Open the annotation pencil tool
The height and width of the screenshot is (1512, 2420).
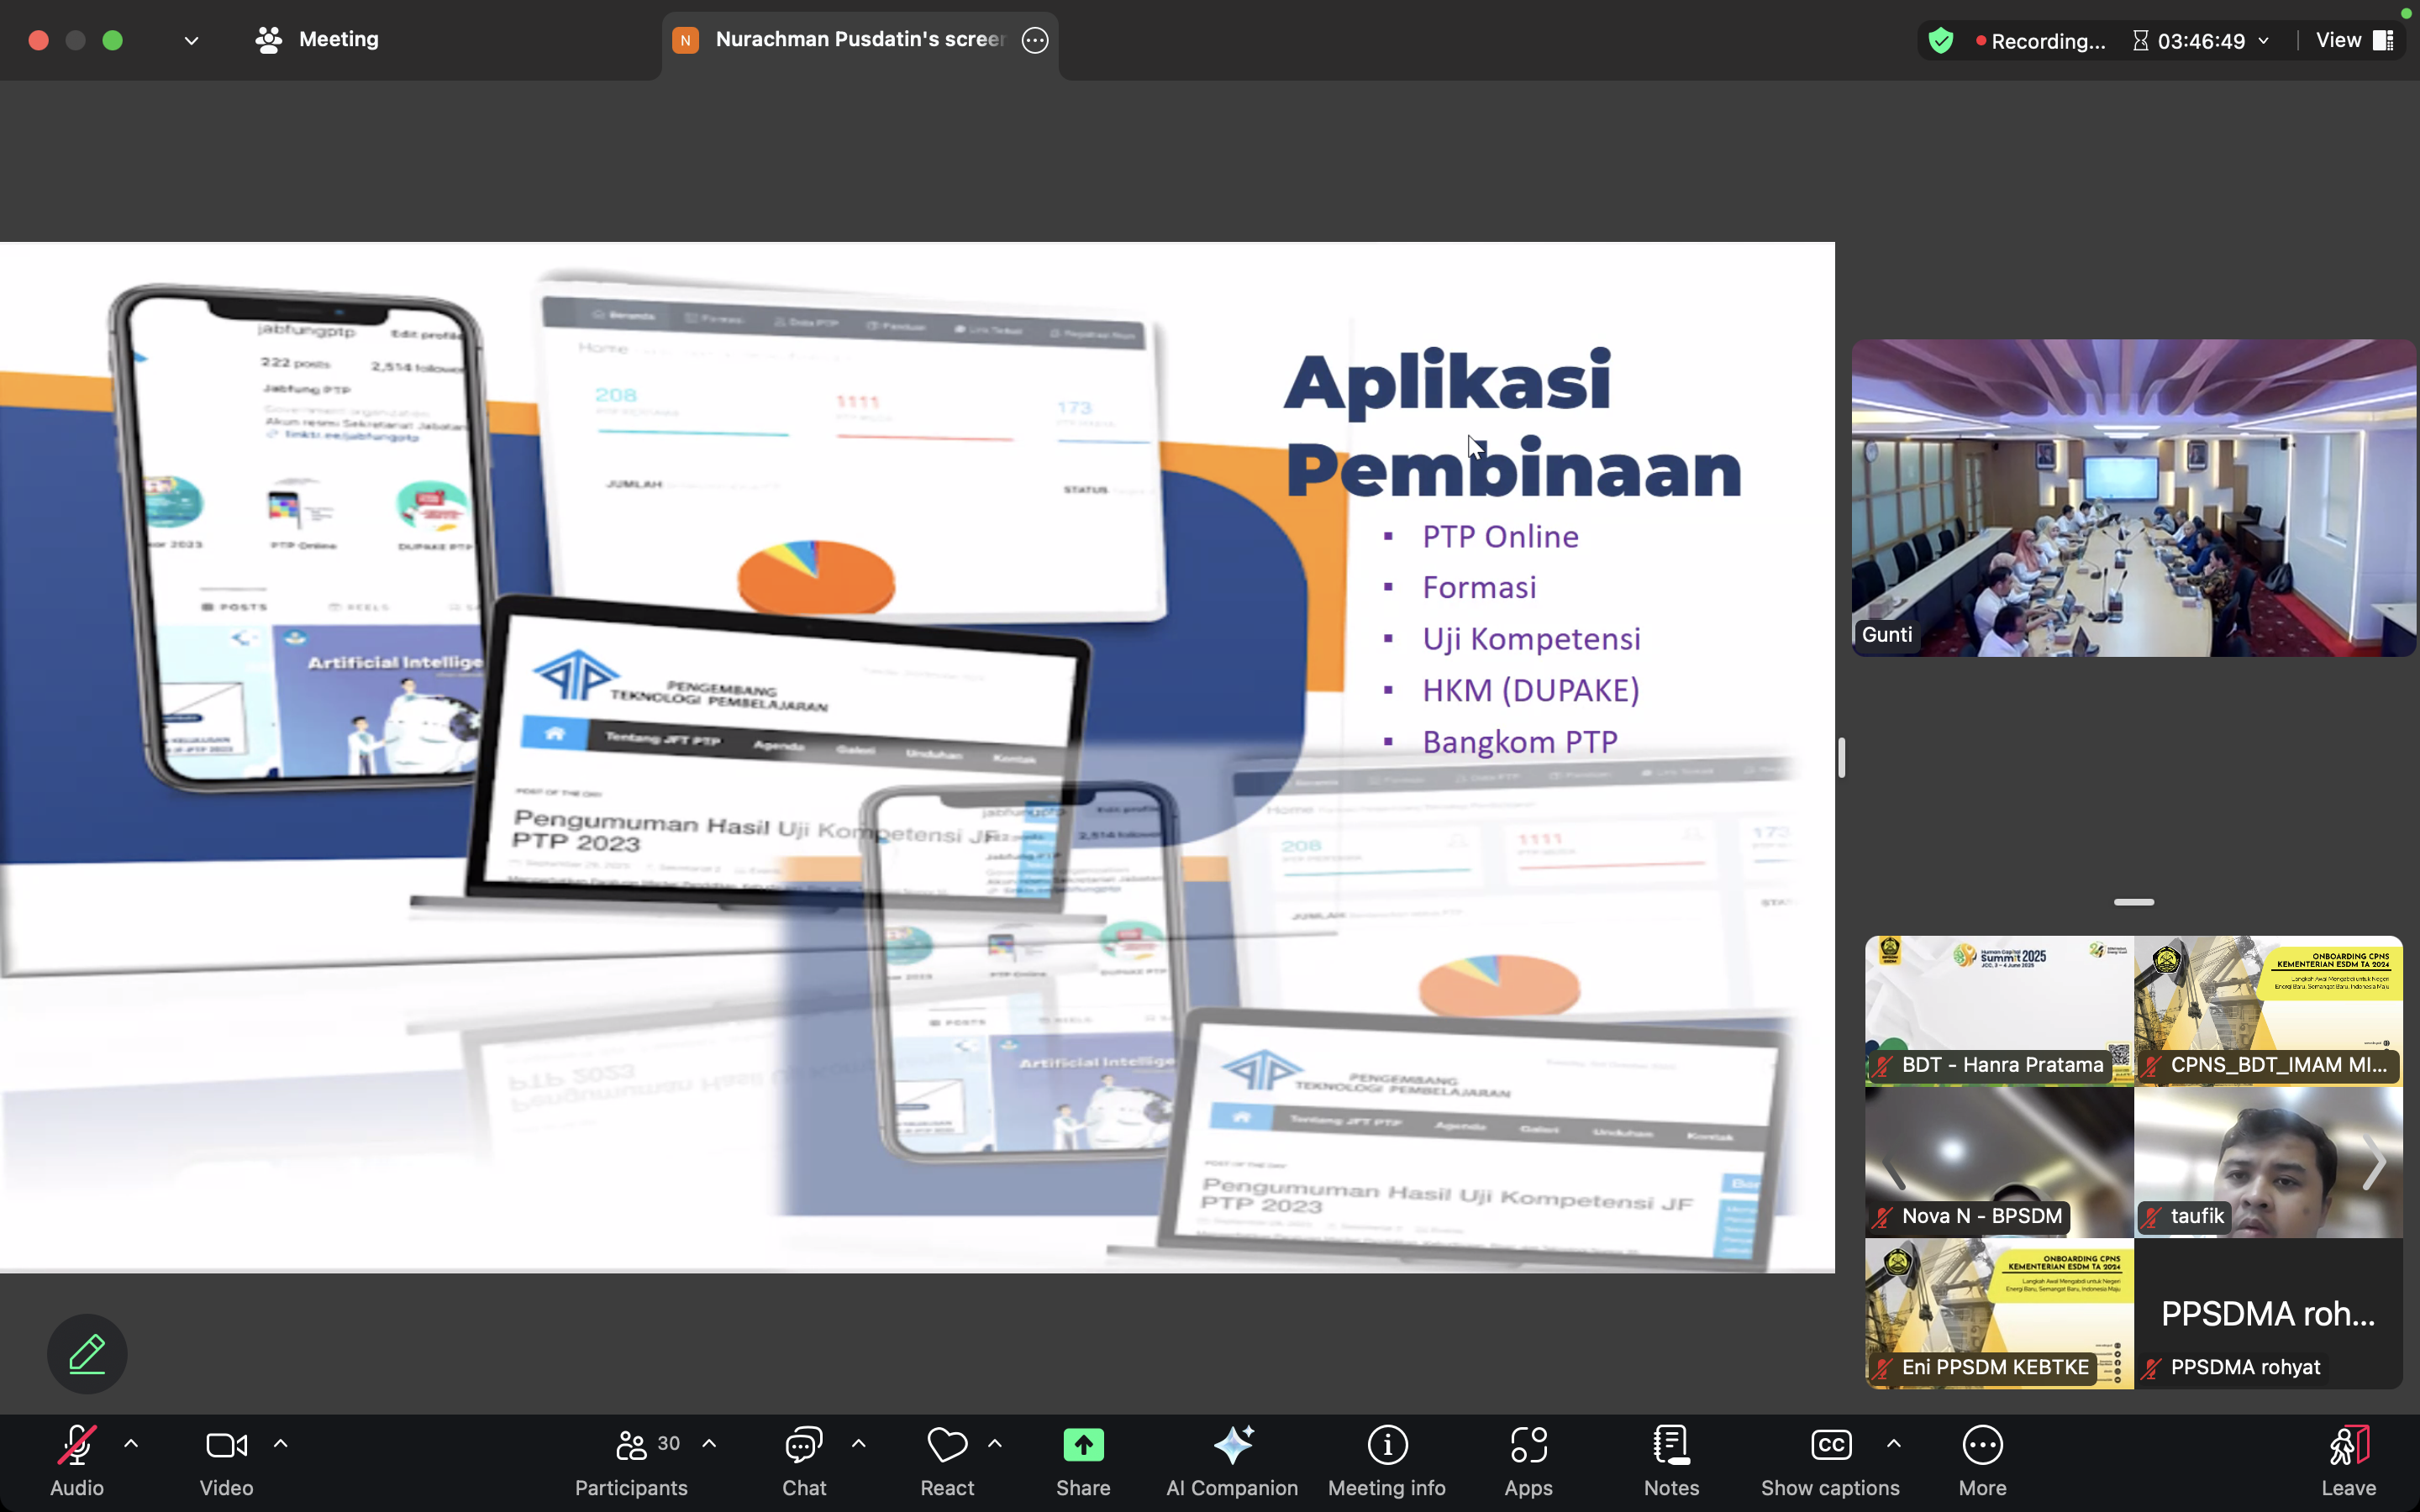[87, 1354]
